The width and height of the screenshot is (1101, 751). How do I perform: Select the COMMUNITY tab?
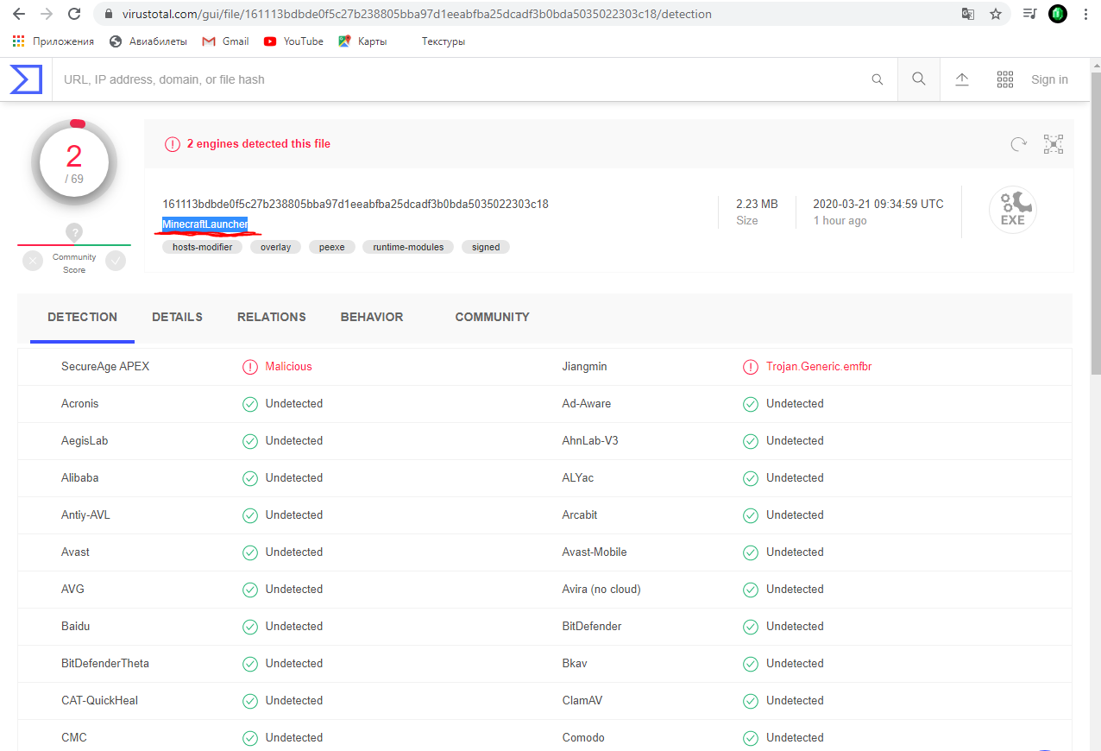point(492,317)
